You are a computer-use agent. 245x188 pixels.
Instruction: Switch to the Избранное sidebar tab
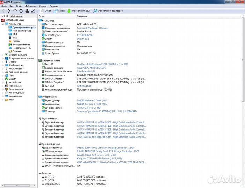(16, 16)
